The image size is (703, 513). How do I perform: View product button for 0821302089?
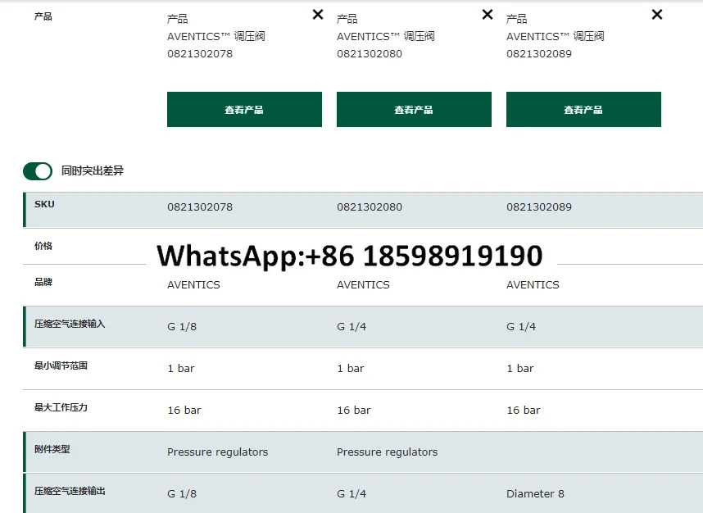tap(583, 110)
